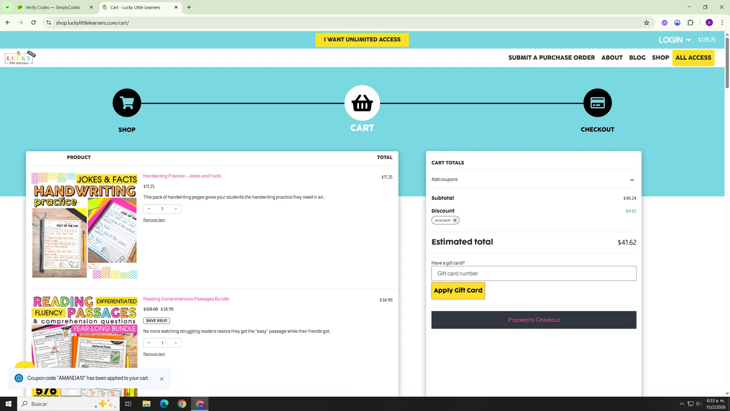This screenshot has width=730, height=411.
Task: Show hidden system tray icons
Action: [x=682, y=404]
